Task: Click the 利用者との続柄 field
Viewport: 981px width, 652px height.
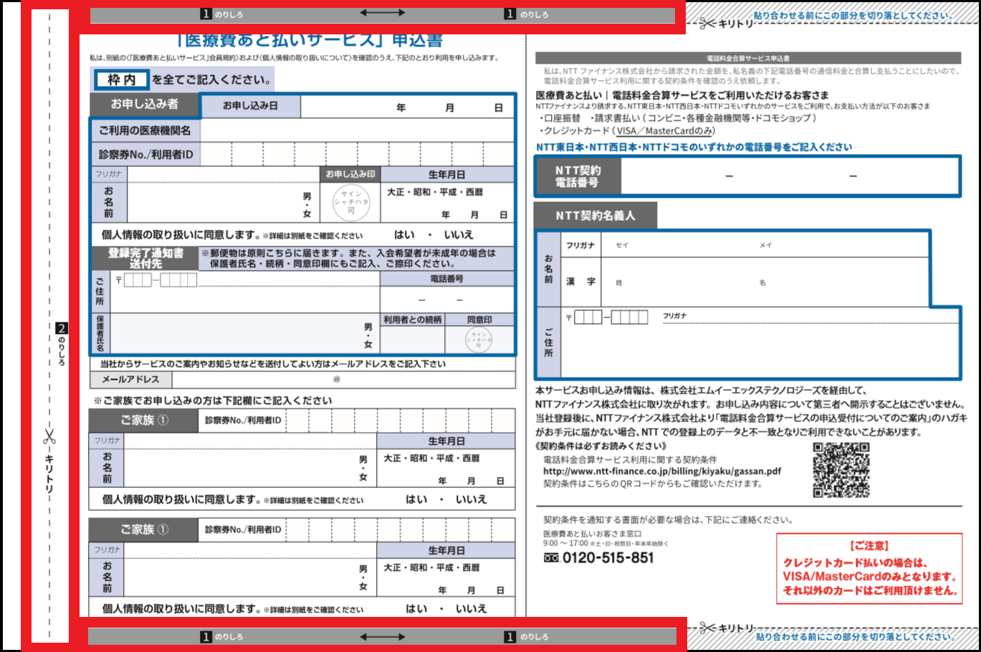Action: (x=412, y=340)
